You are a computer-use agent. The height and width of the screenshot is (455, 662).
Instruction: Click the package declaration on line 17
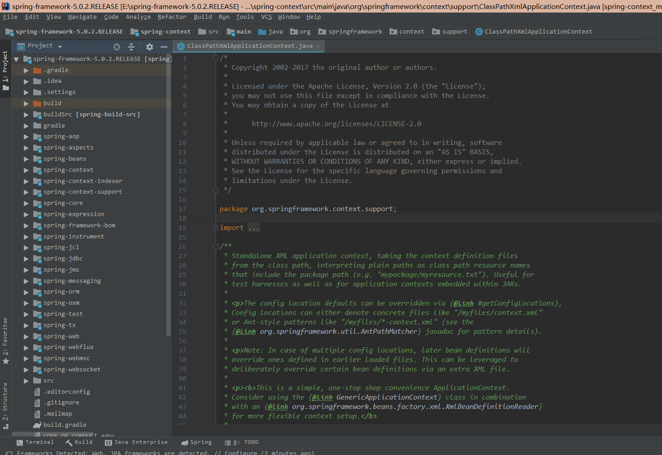[308, 209]
